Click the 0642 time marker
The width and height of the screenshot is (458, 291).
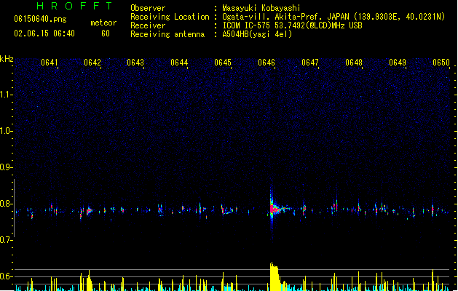(x=92, y=63)
